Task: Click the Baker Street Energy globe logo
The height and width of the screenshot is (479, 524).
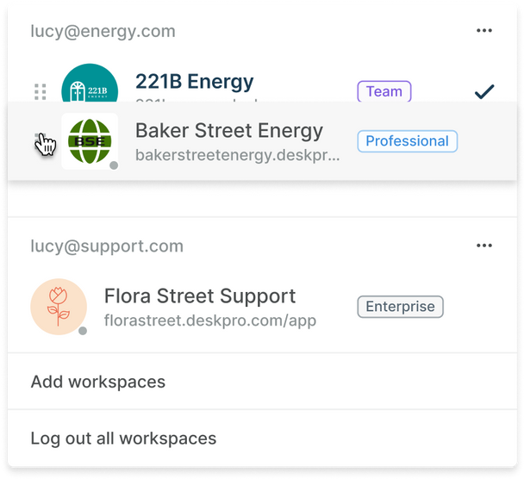Action: click(90, 140)
